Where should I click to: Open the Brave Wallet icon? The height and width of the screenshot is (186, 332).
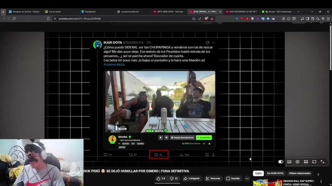[313, 19]
